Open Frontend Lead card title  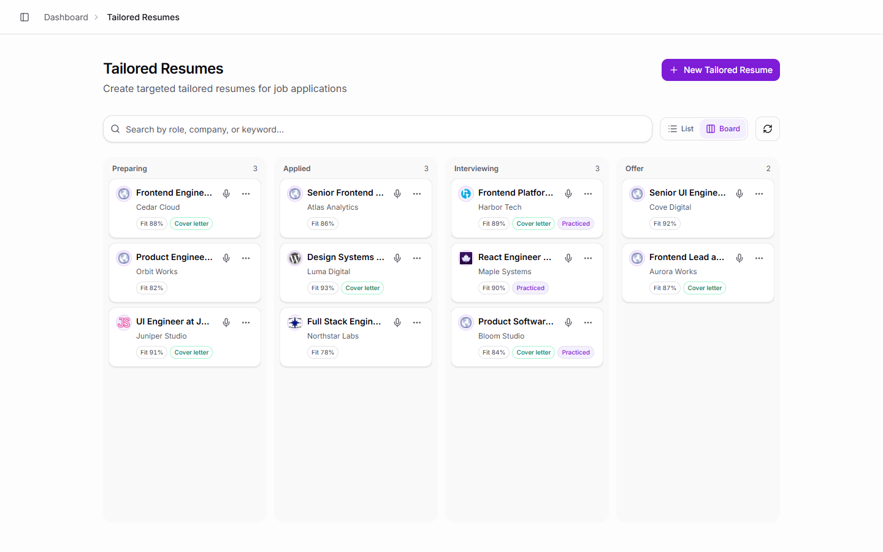(x=687, y=257)
